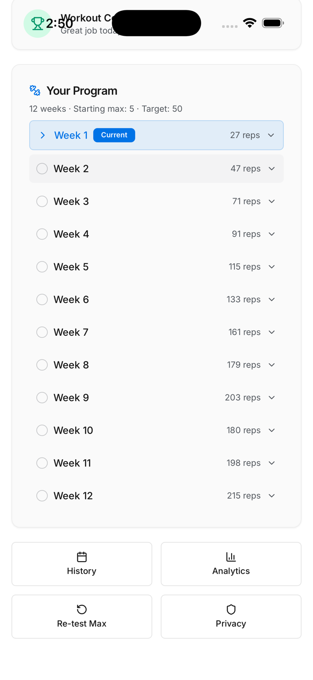Click the blue arrow left of Week 1
The height and width of the screenshot is (680, 313).
click(42, 135)
